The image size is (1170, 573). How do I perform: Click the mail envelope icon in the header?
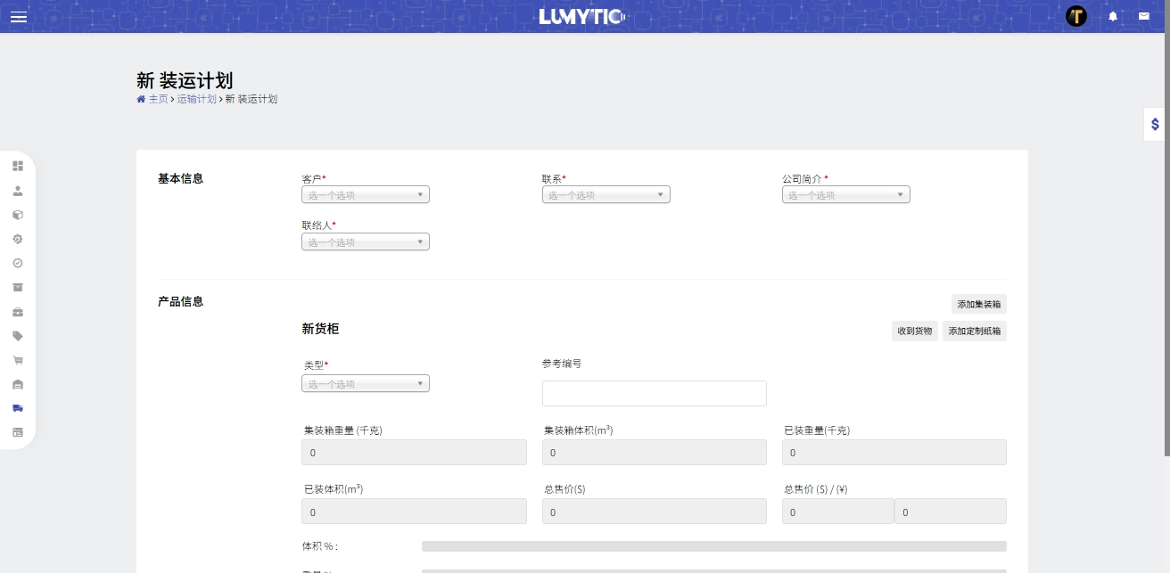point(1144,15)
